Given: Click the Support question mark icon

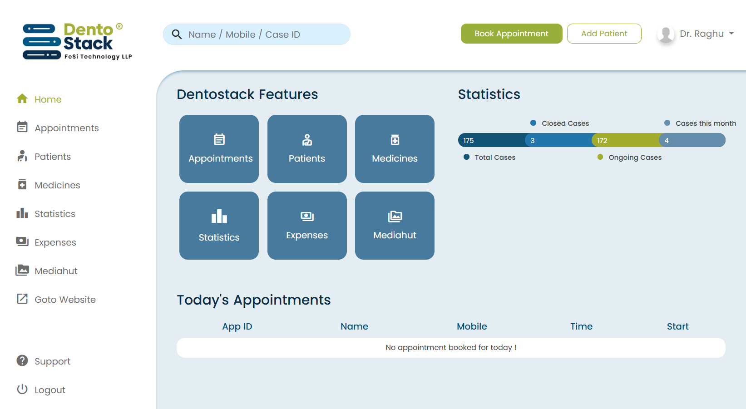Looking at the screenshot, I should coord(22,361).
